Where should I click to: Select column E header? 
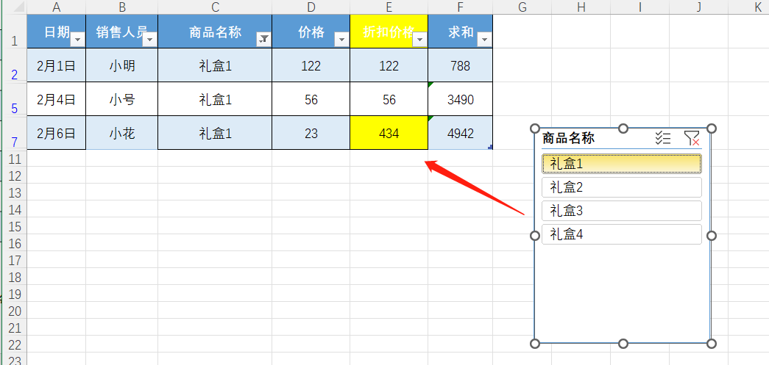(x=389, y=7)
